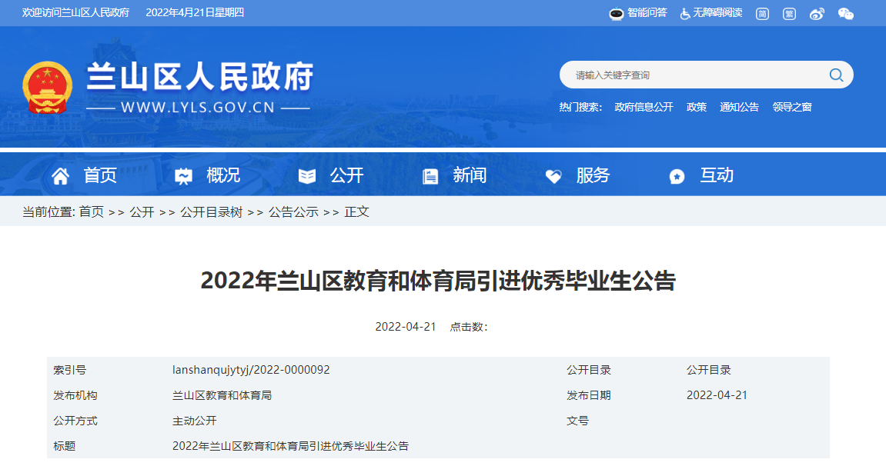Click the WWW.LYLS.GOV.CN text
The image size is (886, 466).
coord(198,108)
